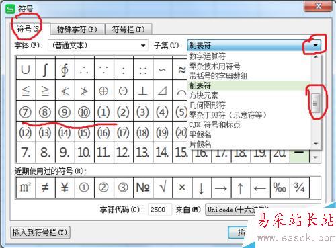Image resolution: width=336 pixels, height=248 pixels.
Task: Open the 符号栏(T) tab
Action: coord(128,30)
